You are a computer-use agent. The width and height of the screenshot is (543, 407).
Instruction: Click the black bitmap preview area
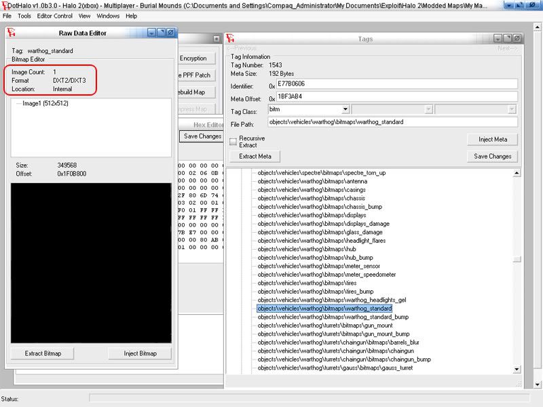(x=91, y=263)
